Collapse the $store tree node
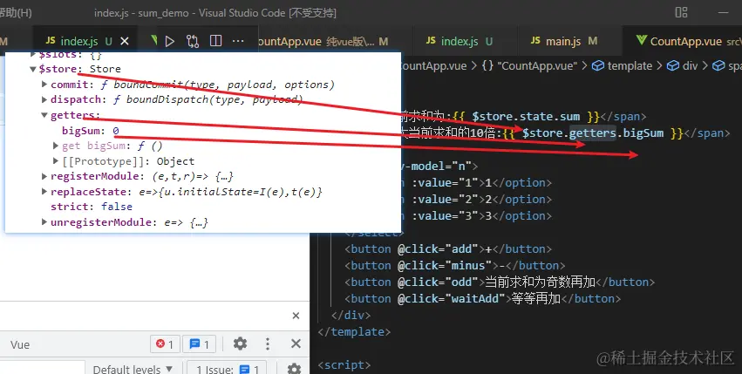This screenshot has height=374, width=742. click(x=32, y=69)
